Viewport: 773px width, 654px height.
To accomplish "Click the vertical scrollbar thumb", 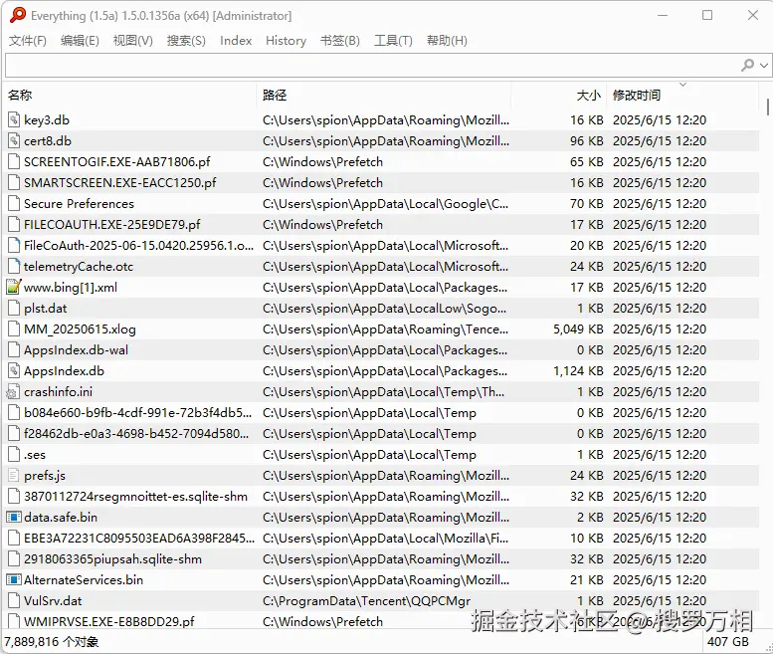I will pos(768,107).
